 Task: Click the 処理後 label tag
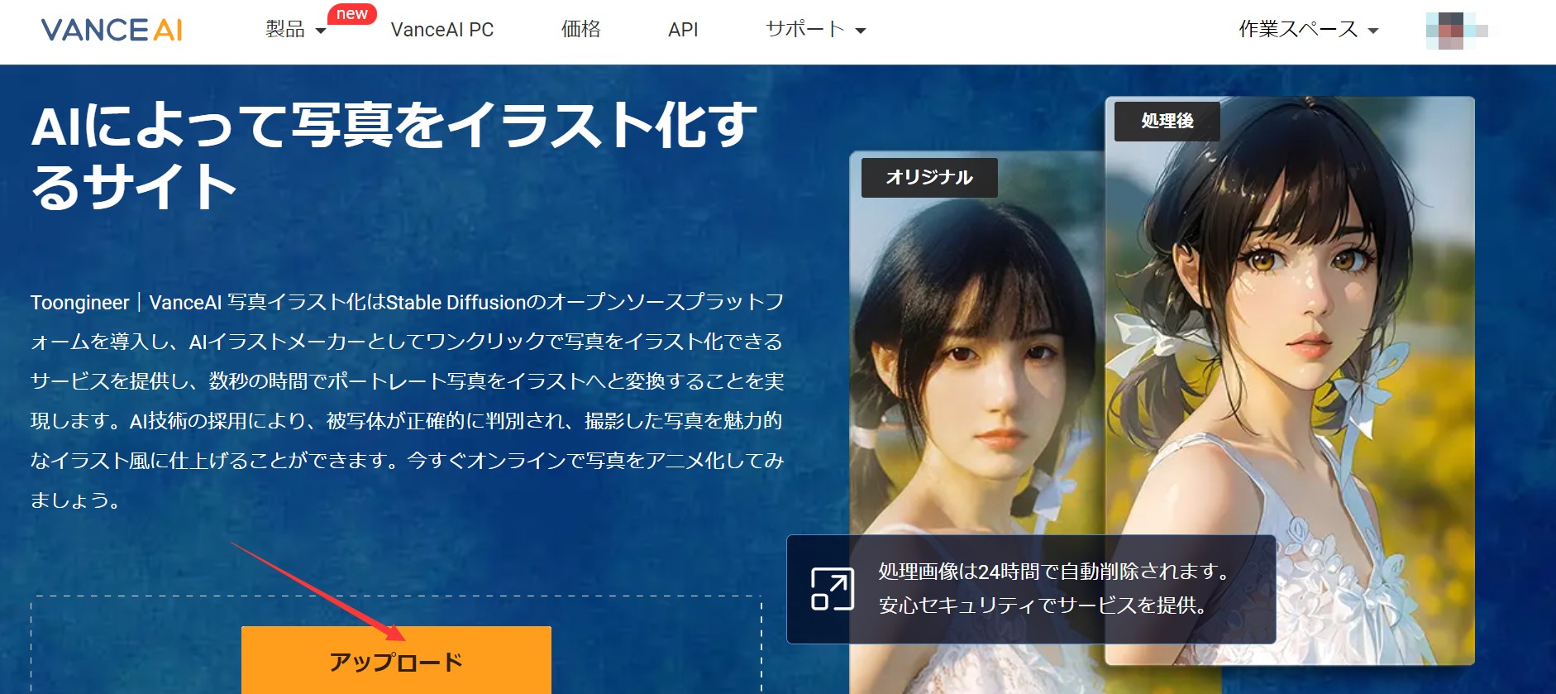tap(1167, 122)
